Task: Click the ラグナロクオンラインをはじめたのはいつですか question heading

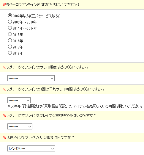Action: pos(41,5)
